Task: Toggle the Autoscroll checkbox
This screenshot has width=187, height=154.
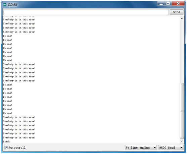Action: 6,148
